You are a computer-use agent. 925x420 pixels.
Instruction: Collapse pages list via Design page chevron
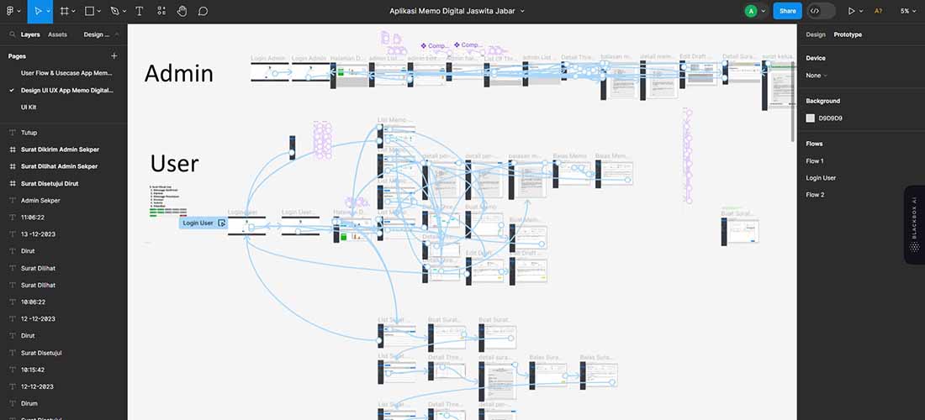tap(117, 34)
